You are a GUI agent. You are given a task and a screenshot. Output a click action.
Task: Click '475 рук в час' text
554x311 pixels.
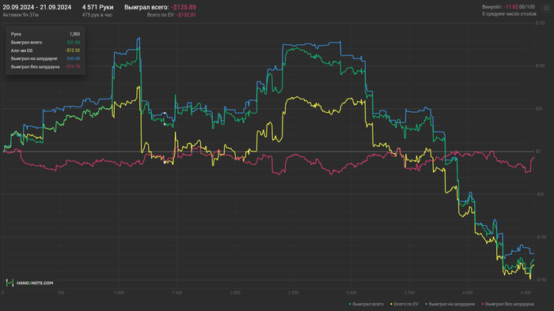97,15
